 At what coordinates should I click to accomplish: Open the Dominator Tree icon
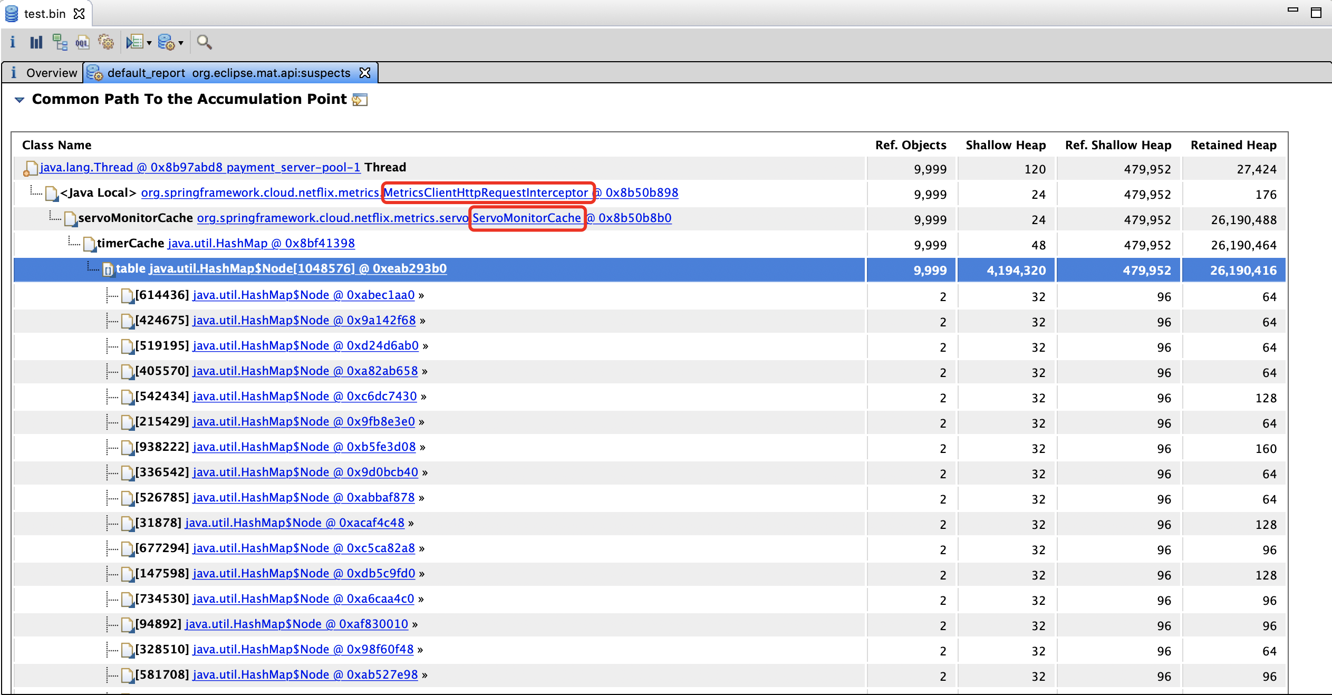[x=60, y=42]
